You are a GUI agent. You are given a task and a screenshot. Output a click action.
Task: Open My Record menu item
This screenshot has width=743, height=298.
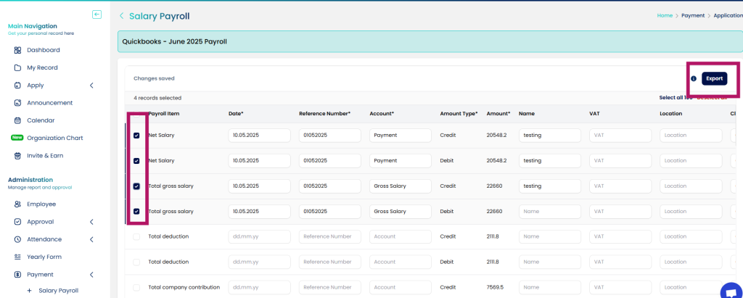click(x=42, y=67)
